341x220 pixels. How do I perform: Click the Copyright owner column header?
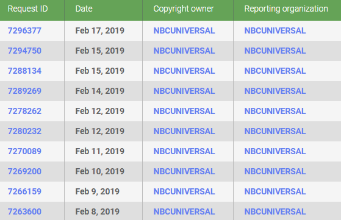pyautogui.click(x=184, y=9)
